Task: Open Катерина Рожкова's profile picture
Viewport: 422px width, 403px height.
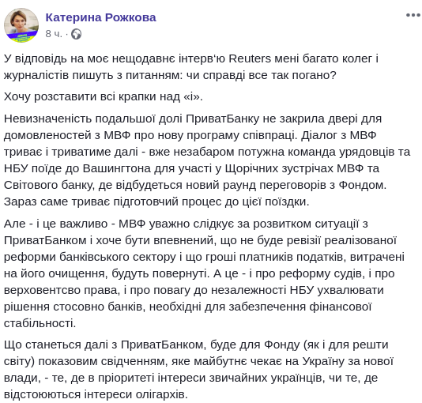Action: (x=21, y=25)
